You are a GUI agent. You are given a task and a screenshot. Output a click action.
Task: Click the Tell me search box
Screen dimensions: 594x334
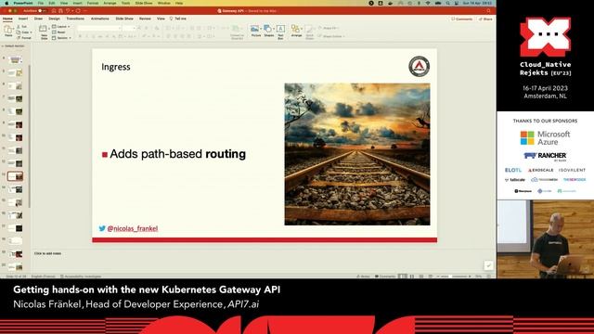(178, 19)
